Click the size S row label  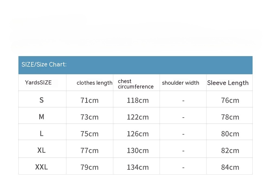[41, 100]
